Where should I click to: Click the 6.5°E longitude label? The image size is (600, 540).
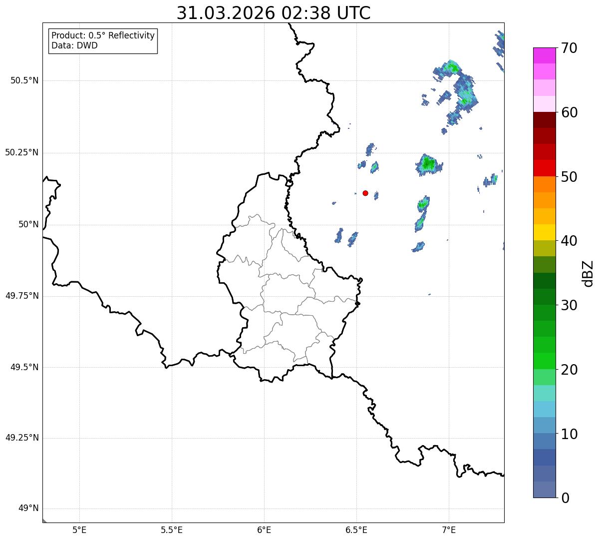pyautogui.click(x=356, y=530)
